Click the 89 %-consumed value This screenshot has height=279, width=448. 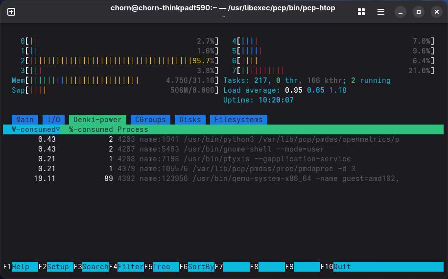[x=109, y=178]
